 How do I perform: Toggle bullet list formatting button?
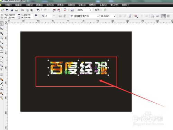point(142,16)
